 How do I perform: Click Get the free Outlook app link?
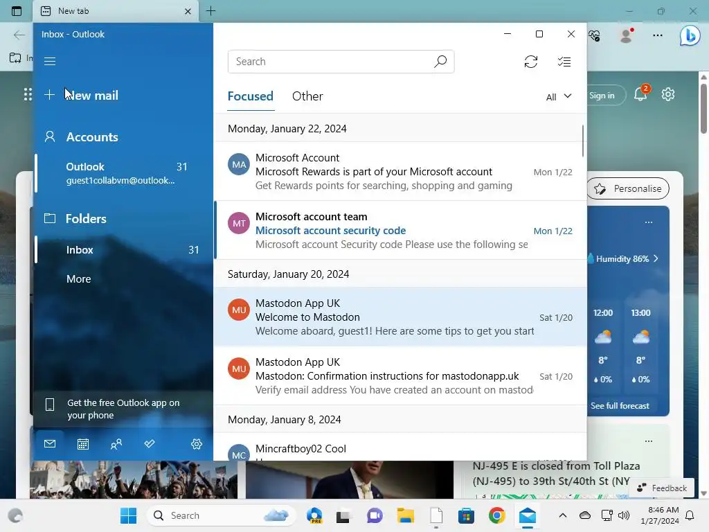pyautogui.click(x=123, y=409)
